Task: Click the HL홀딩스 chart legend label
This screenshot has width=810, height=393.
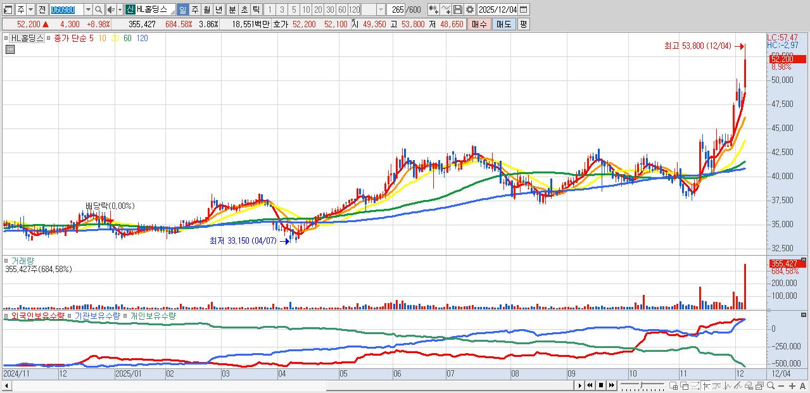Action: (28, 38)
